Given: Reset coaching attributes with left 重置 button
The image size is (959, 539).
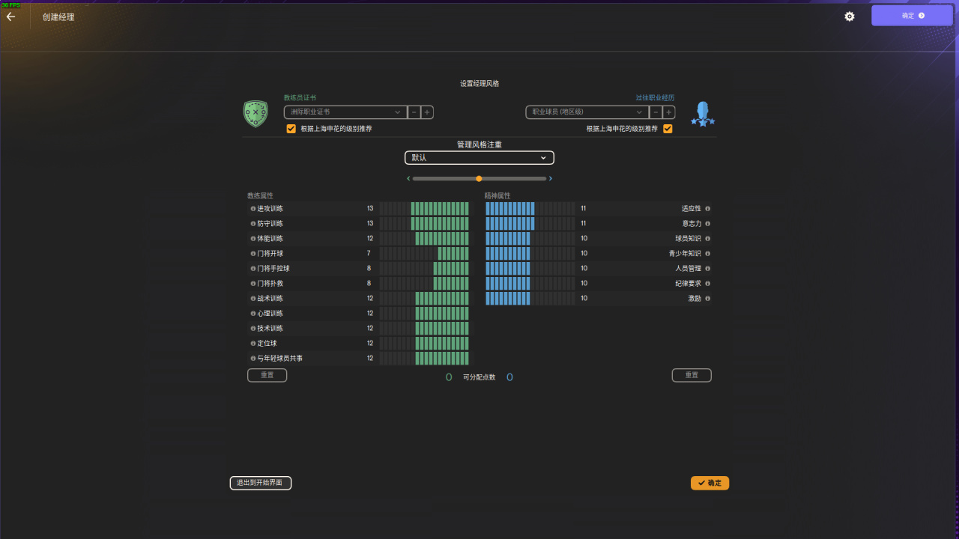Looking at the screenshot, I should click(267, 375).
